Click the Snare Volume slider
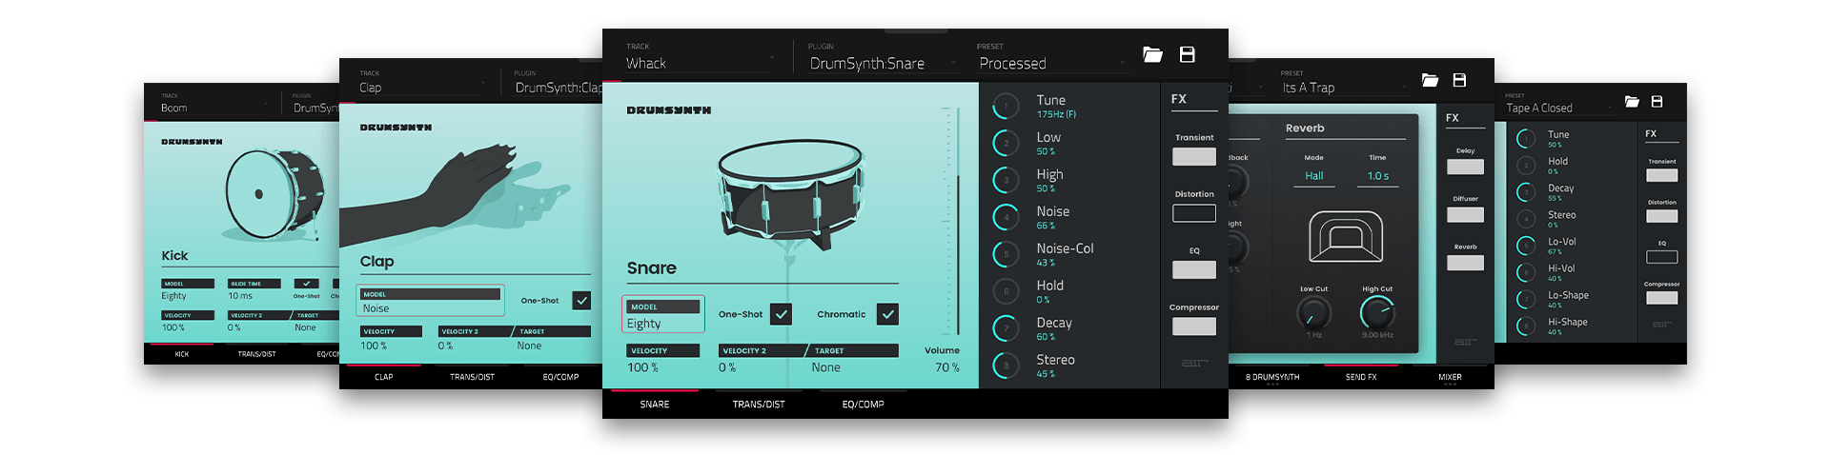 point(956,220)
